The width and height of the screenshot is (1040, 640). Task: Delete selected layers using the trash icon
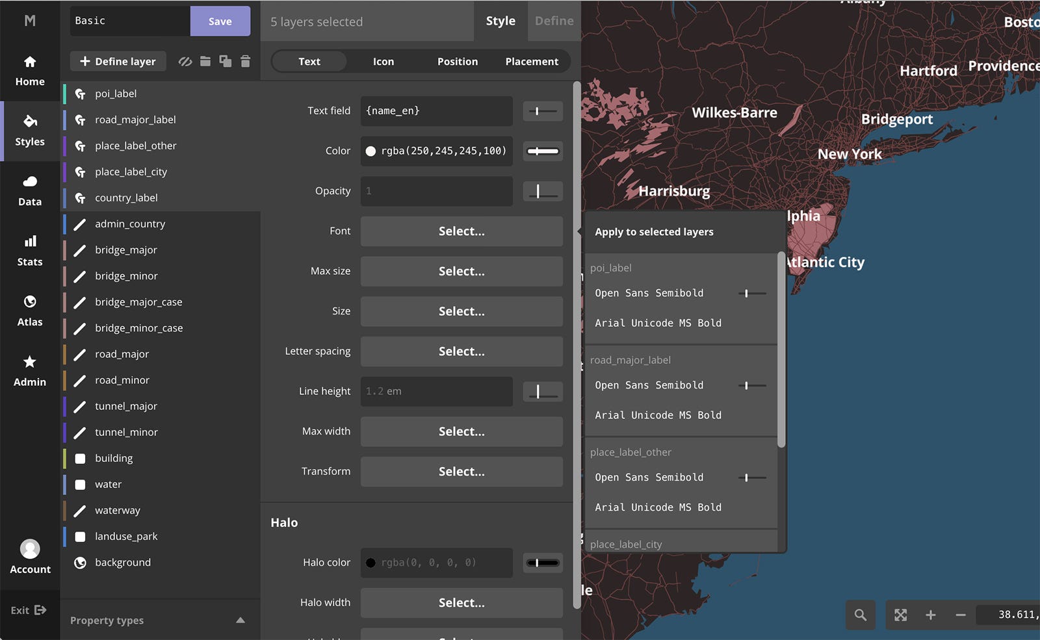245,61
